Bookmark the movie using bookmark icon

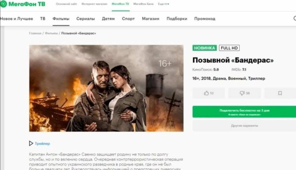coord(280,93)
